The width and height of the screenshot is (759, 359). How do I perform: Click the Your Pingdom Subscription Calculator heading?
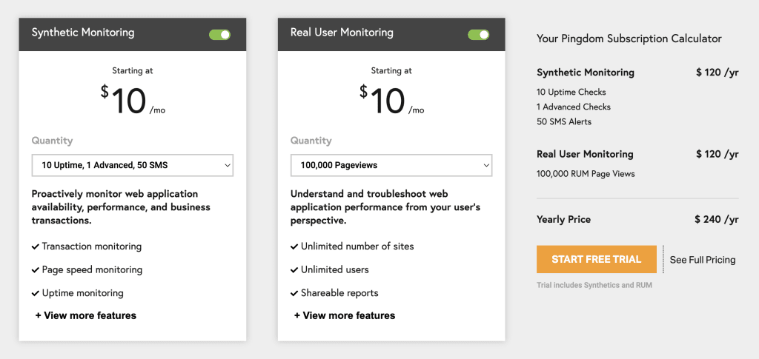coord(629,38)
